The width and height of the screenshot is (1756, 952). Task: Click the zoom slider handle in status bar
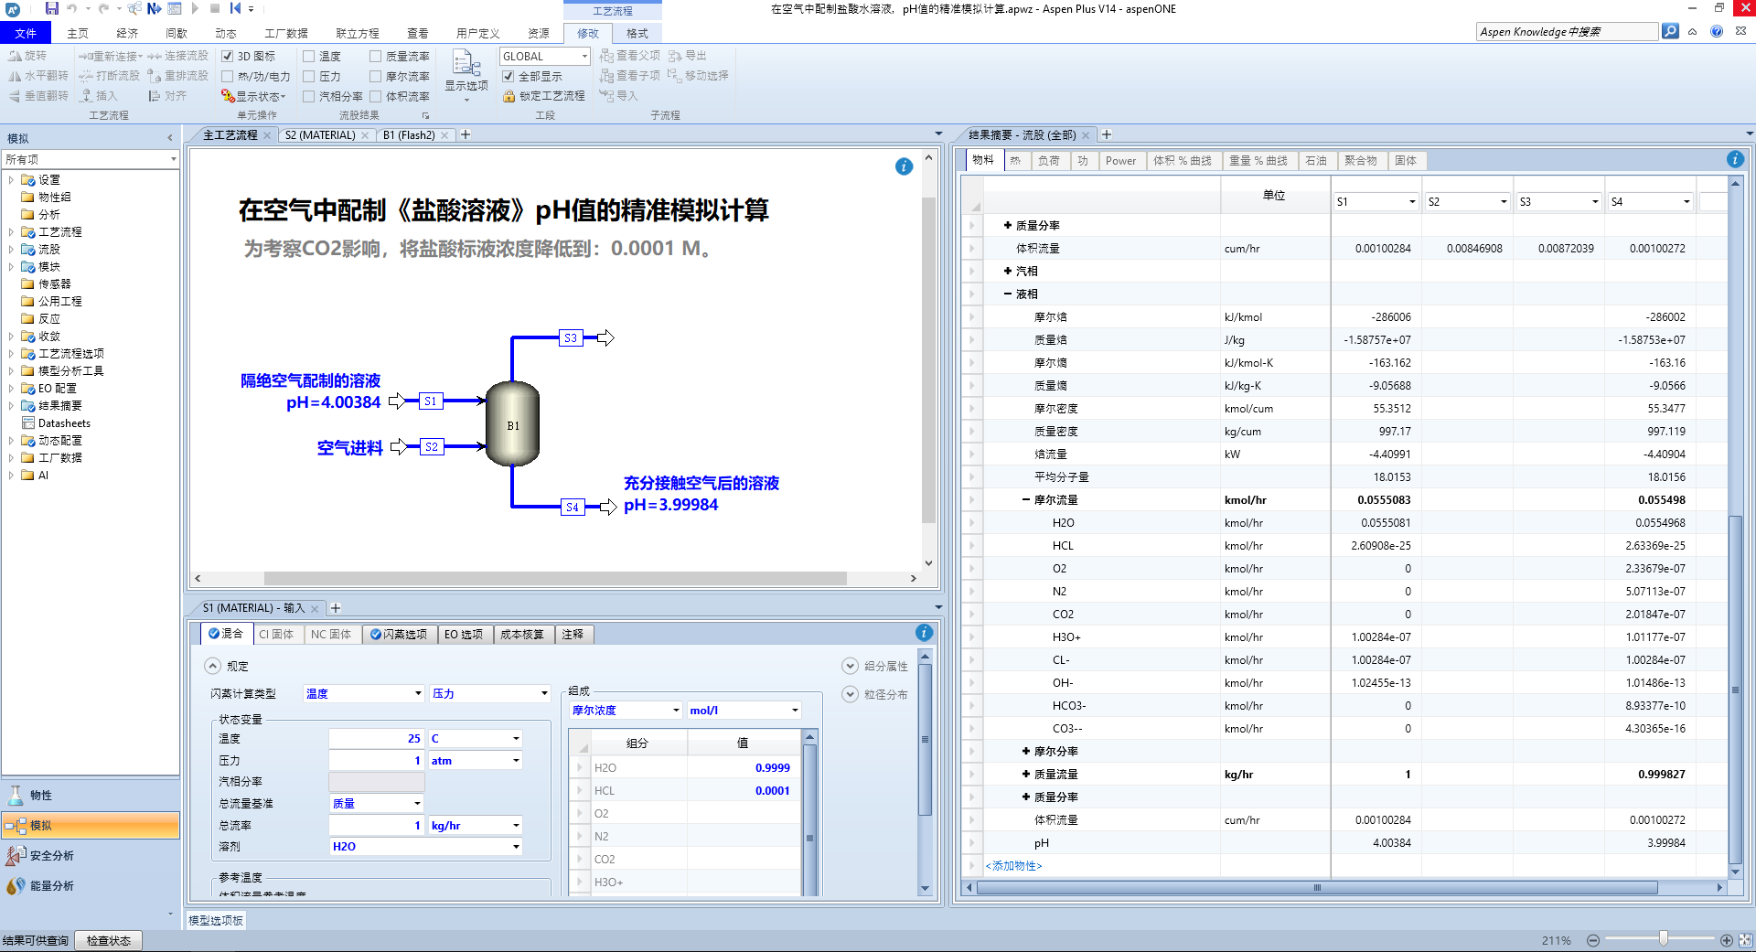click(x=1664, y=939)
